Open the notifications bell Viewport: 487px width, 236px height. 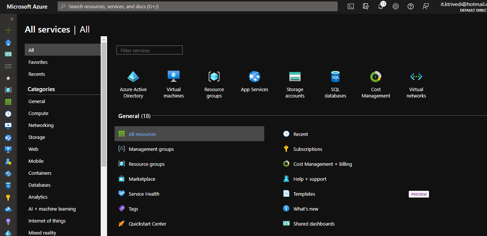(x=381, y=6)
